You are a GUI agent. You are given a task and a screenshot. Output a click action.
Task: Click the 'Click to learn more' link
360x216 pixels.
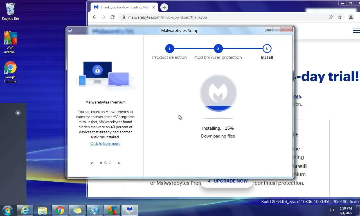pos(105,143)
